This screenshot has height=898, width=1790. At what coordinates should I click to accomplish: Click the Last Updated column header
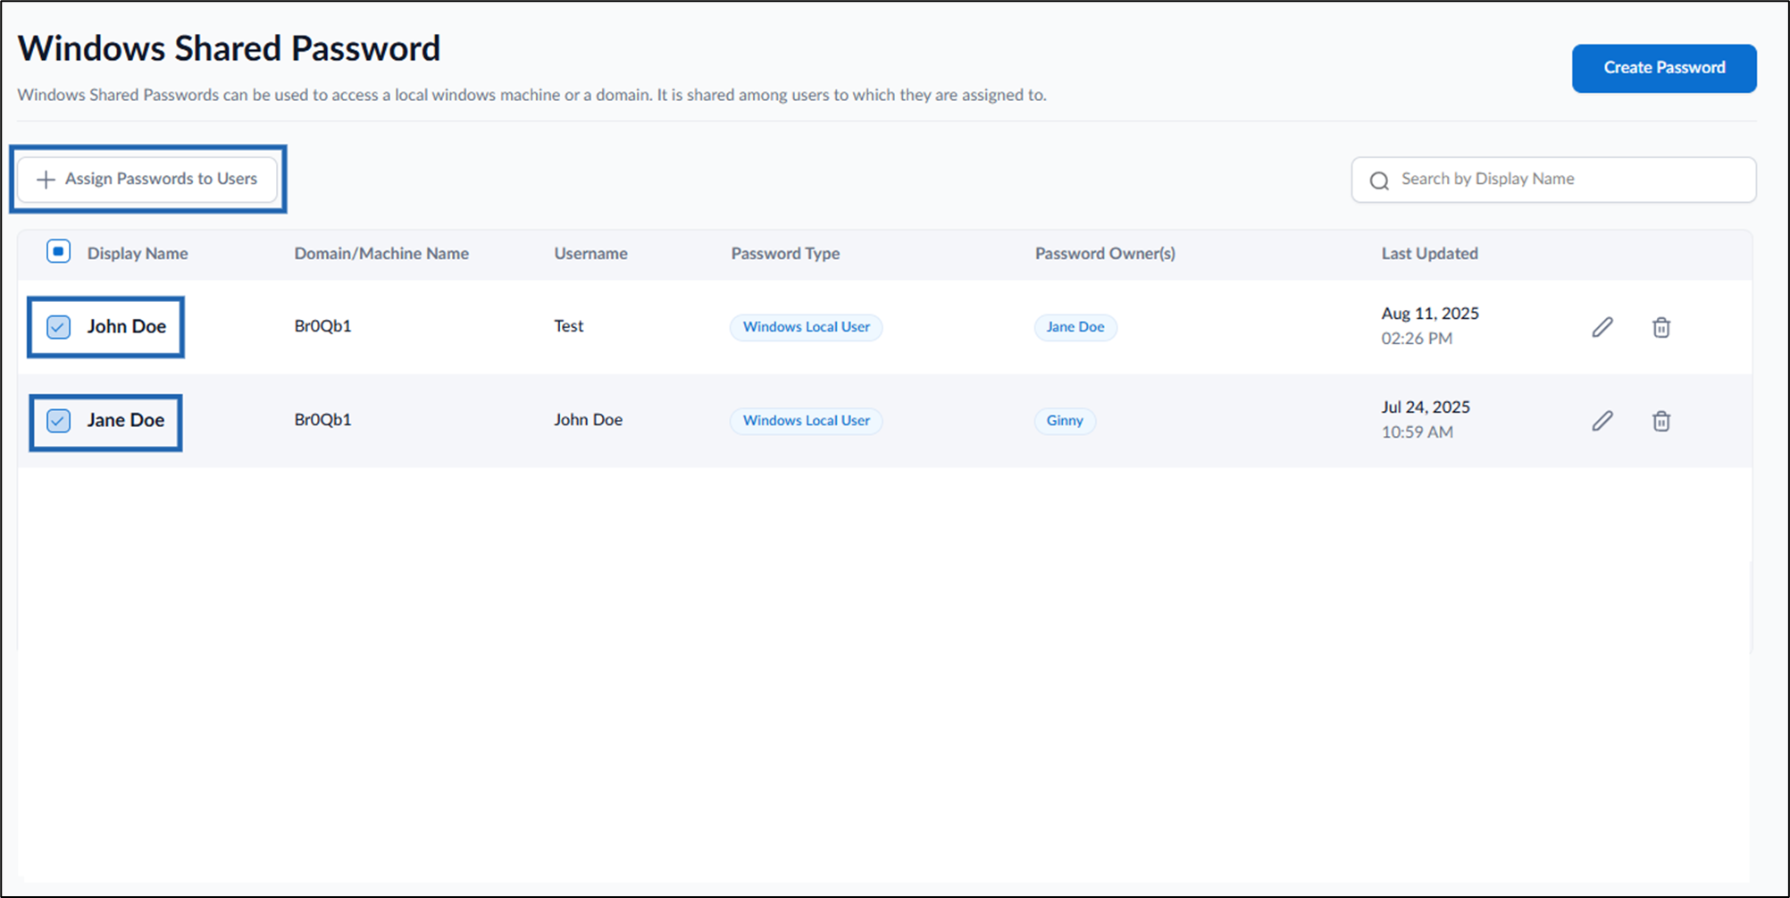tap(1429, 254)
